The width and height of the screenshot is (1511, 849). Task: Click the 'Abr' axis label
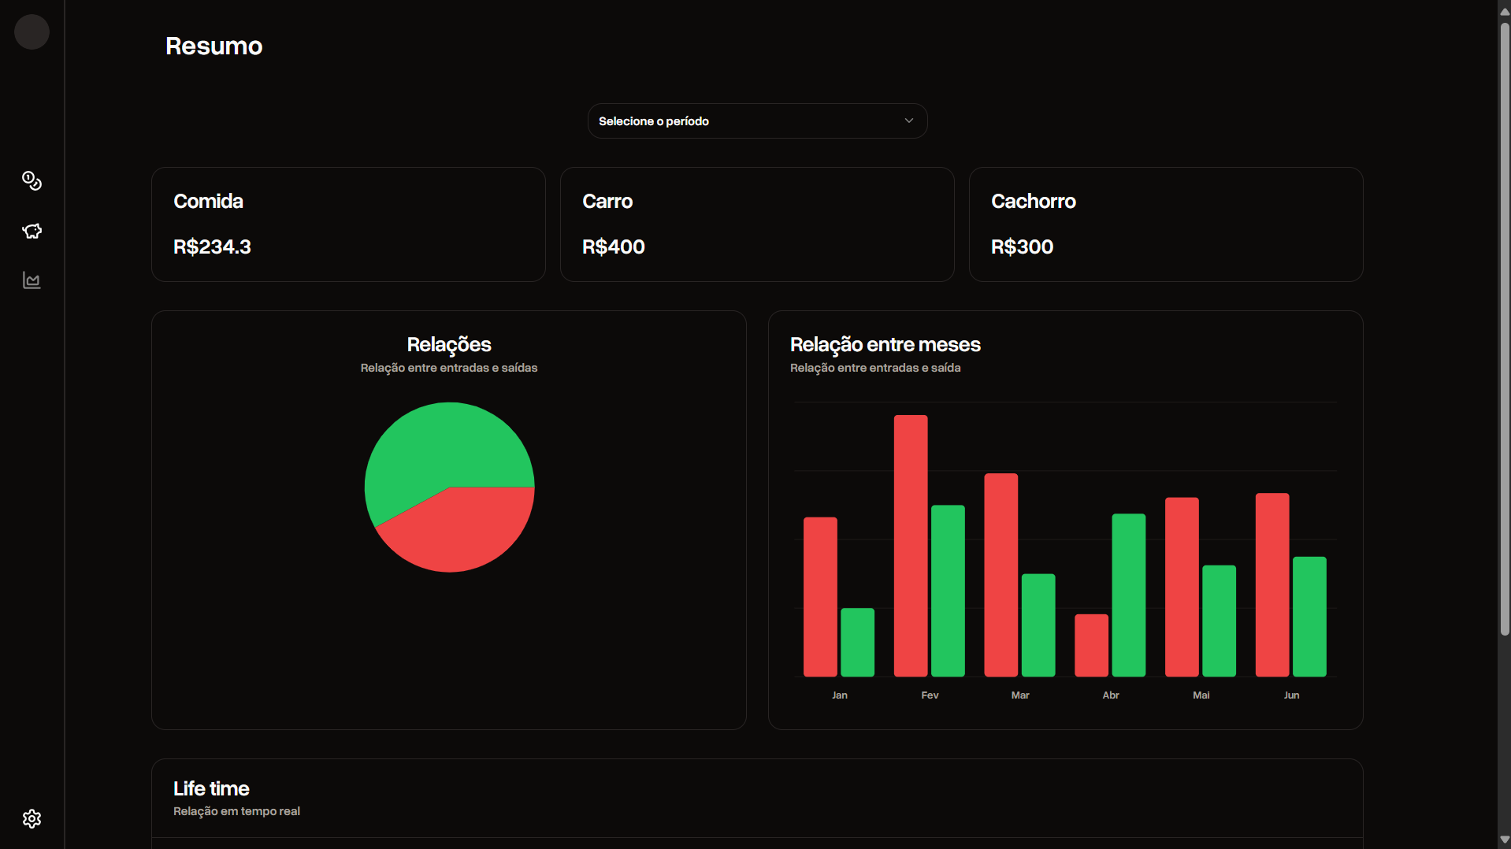coord(1111,695)
